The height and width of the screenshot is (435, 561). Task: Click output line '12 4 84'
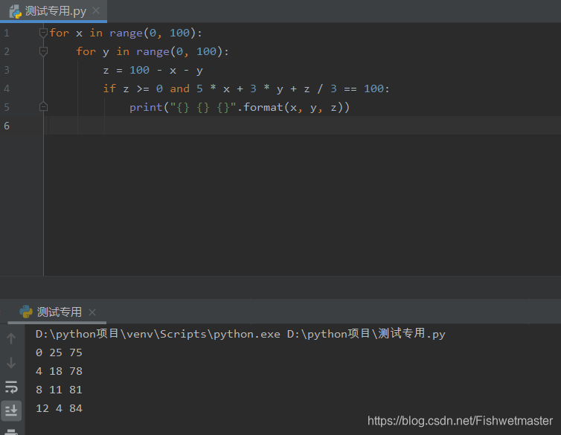[59, 408]
